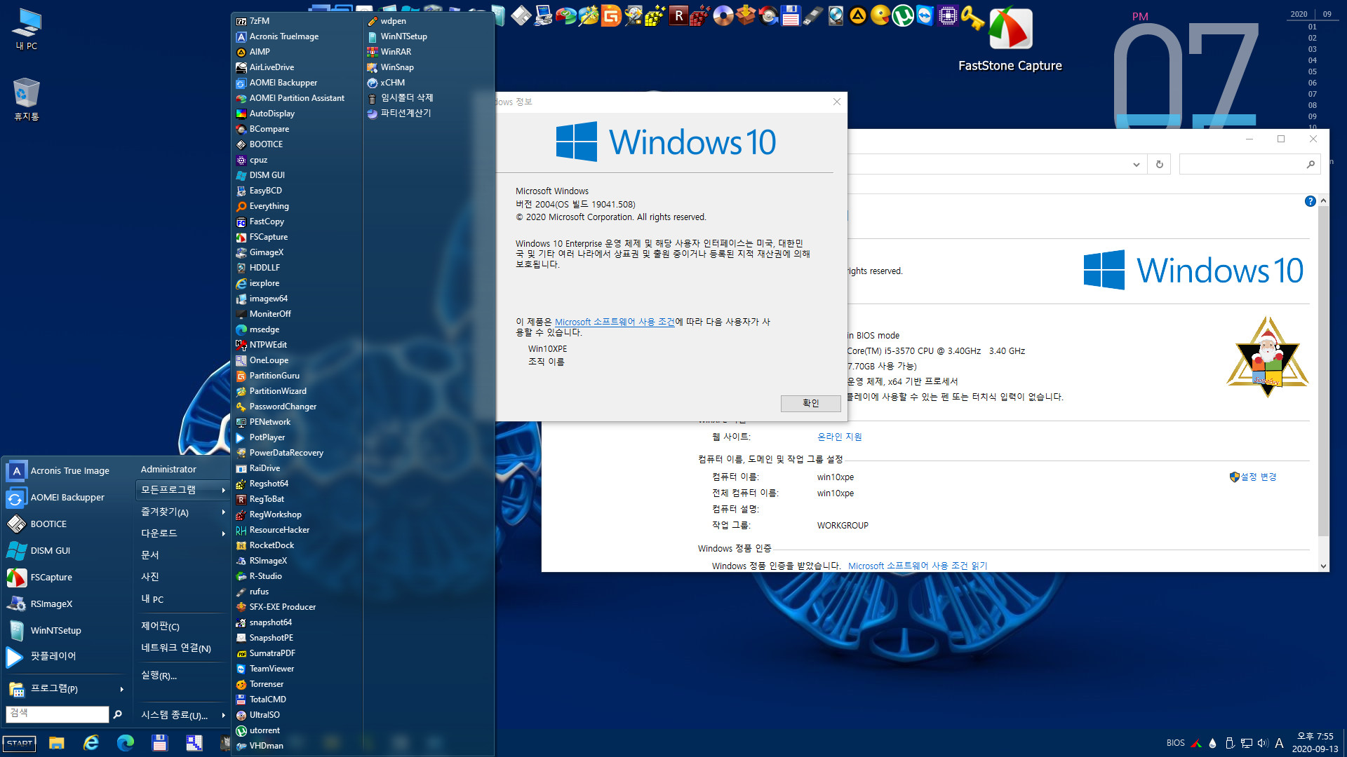Screen dimensions: 1347x757
Task: Select 임시폴더 삭제 from the programs list
Action: (x=428, y=98)
